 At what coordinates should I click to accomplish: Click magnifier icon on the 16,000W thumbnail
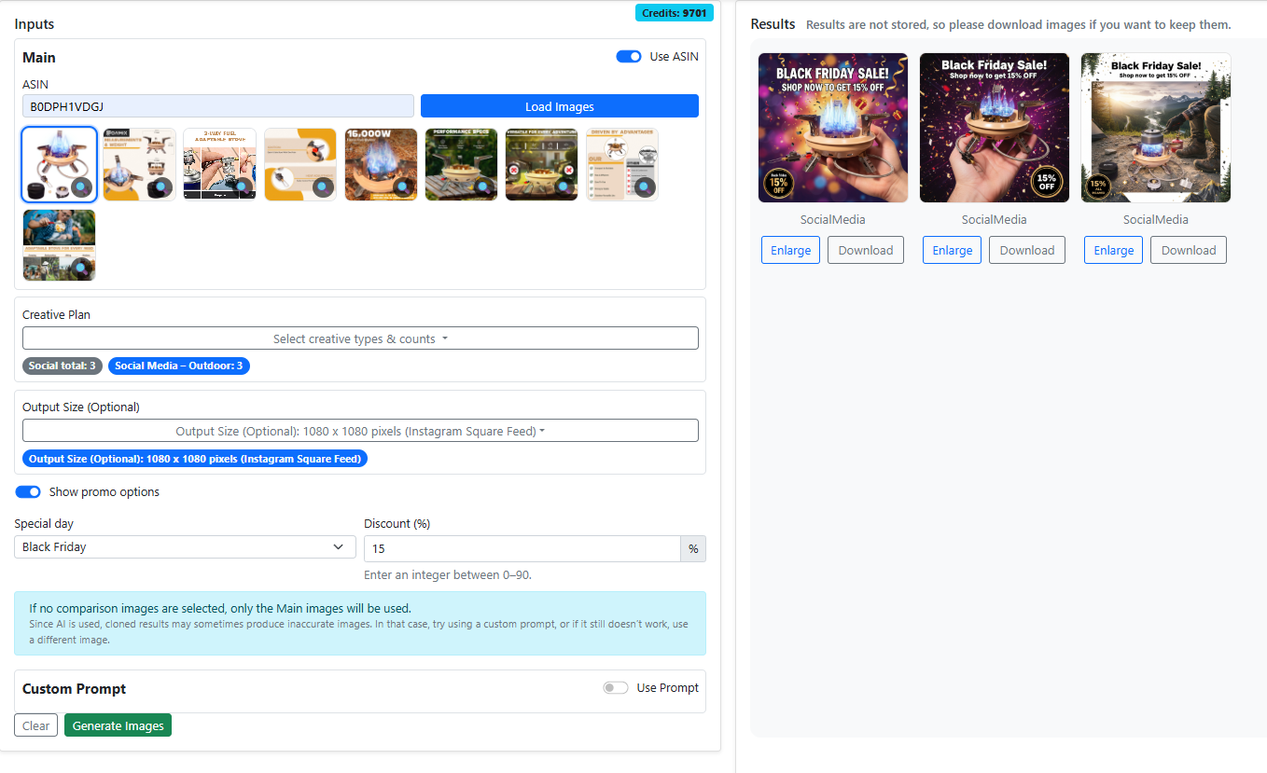coord(402,186)
